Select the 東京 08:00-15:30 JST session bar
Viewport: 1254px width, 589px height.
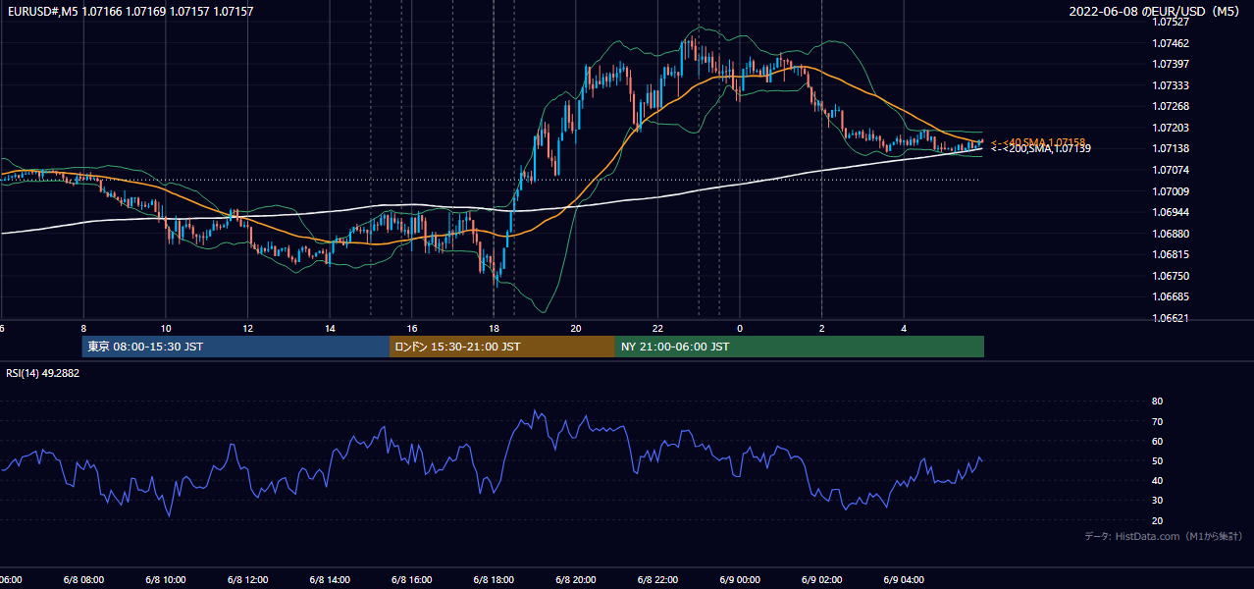(x=235, y=347)
